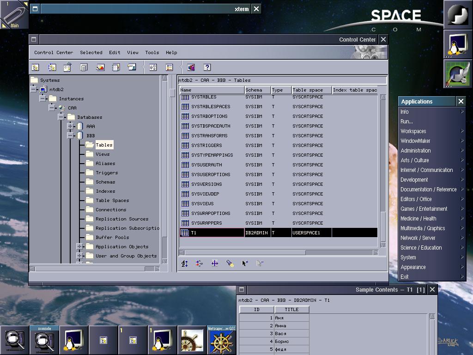The height and width of the screenshot is (355, 473).
Task: Show the Legend toolbar icon
Action: (169, 67)
